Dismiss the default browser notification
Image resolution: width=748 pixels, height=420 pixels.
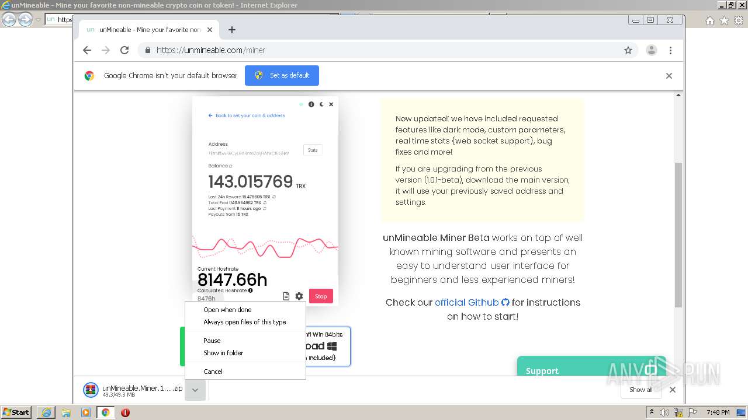point(669,76)
